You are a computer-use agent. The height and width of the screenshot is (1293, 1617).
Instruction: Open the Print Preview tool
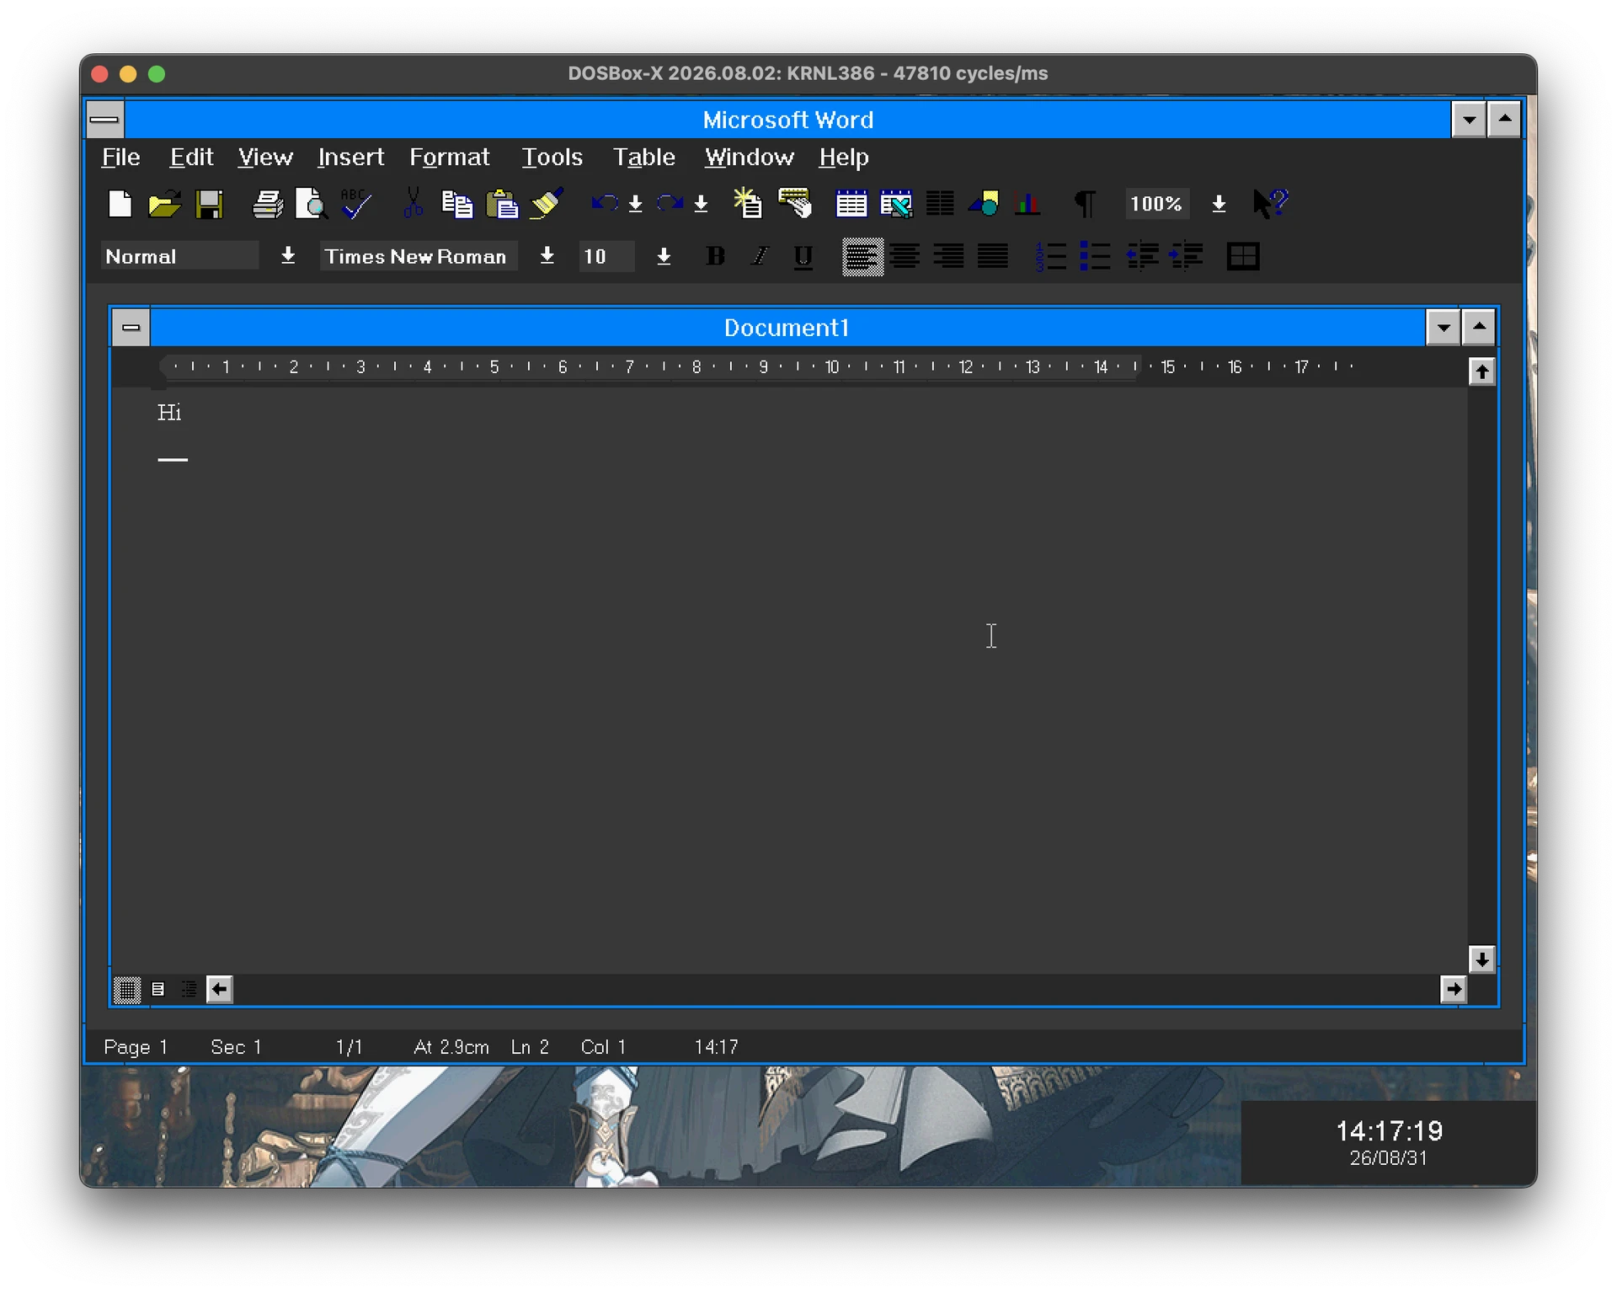[312, 204]
